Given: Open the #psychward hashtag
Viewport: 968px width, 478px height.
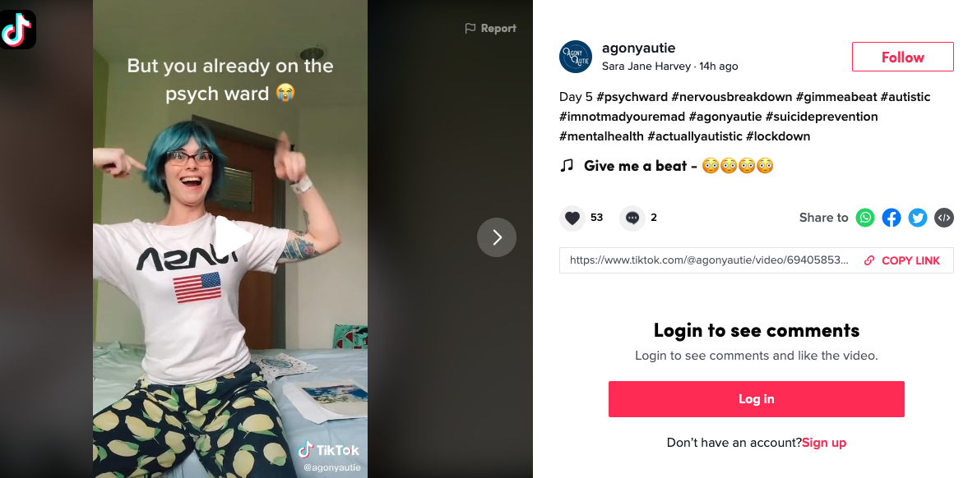Looking at the screenshot, I should 632,97.
